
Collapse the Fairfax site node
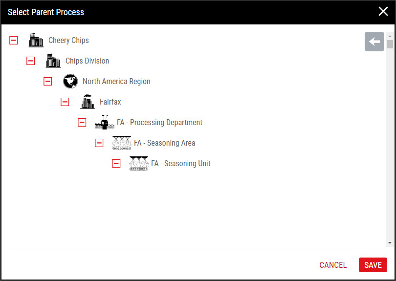click(65, 102)
